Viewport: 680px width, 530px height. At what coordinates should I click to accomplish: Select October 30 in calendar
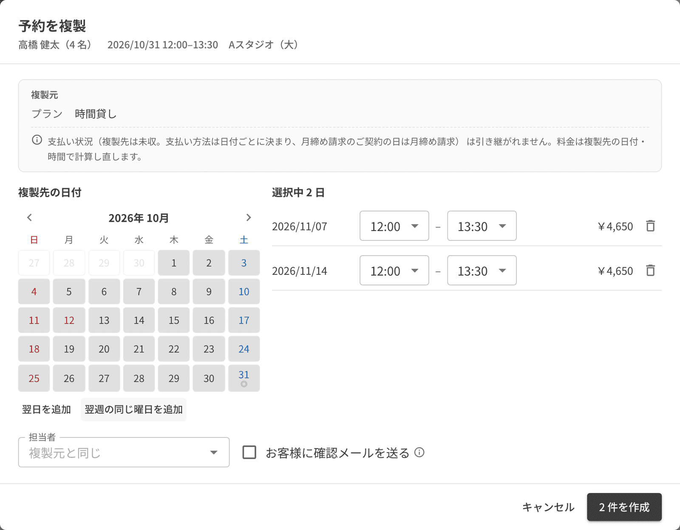coord(209,378)
